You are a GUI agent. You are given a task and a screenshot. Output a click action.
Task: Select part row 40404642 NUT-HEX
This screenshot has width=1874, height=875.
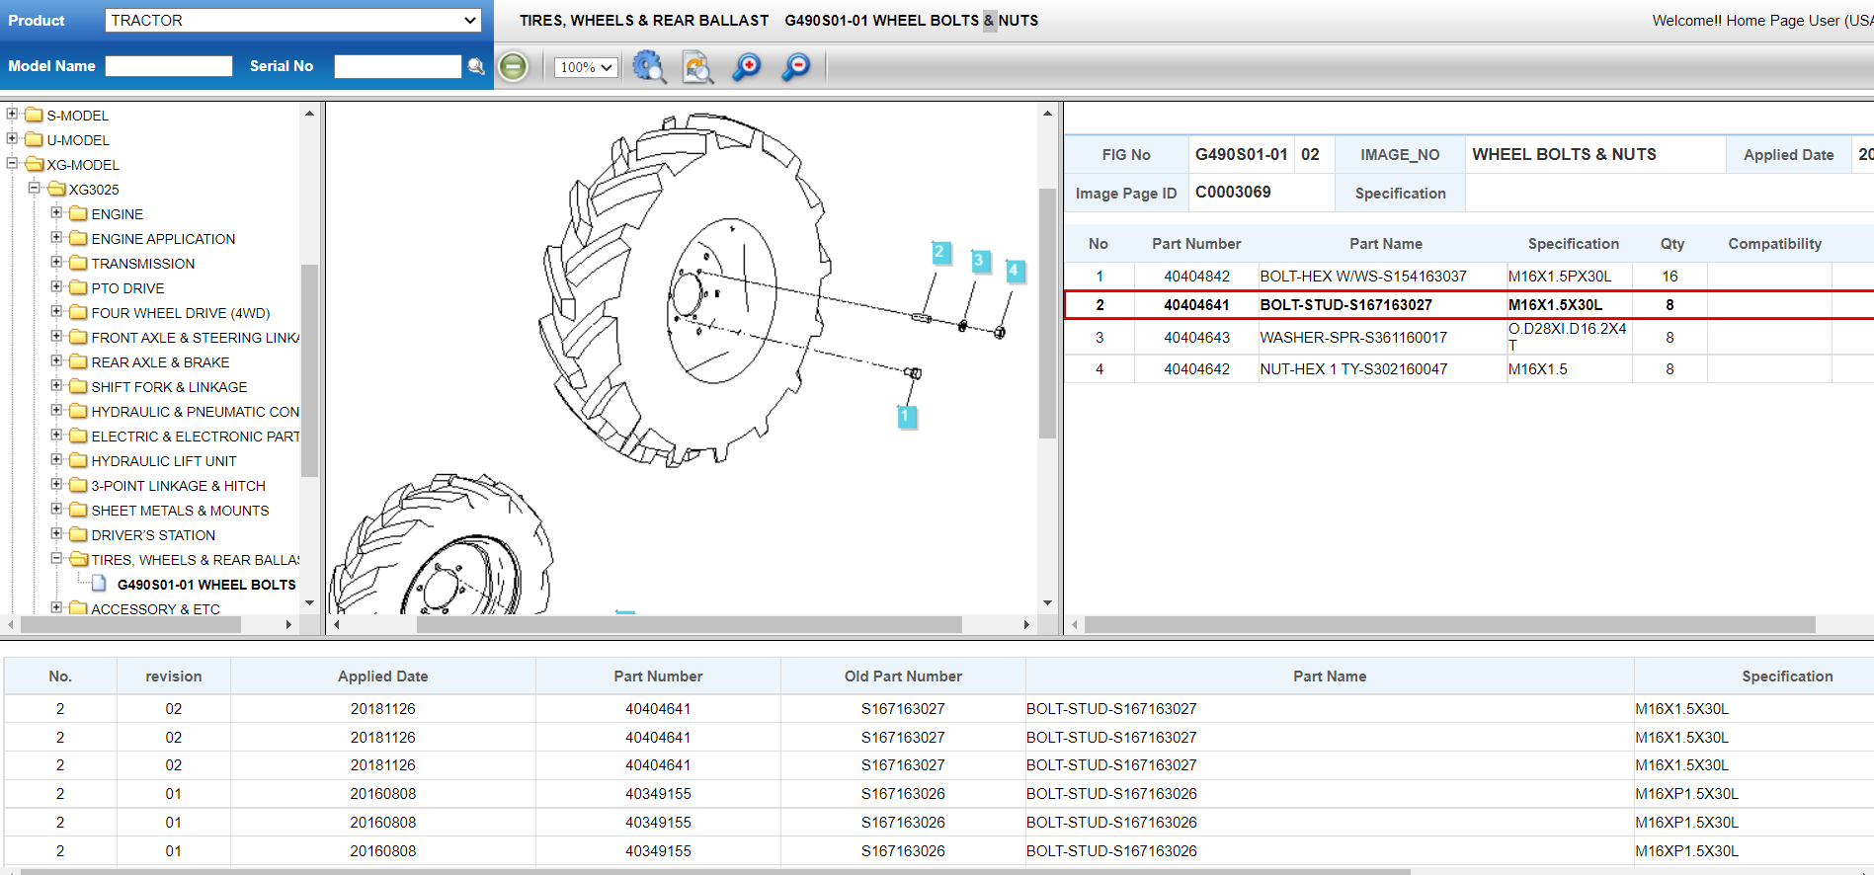[x=1468, y=369]
